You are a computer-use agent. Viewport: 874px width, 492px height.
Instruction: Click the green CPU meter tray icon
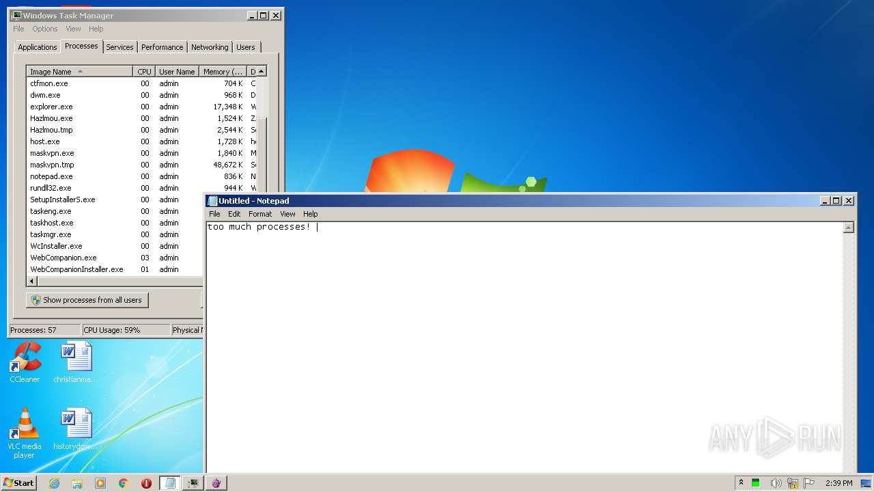(x=756, y=483)
